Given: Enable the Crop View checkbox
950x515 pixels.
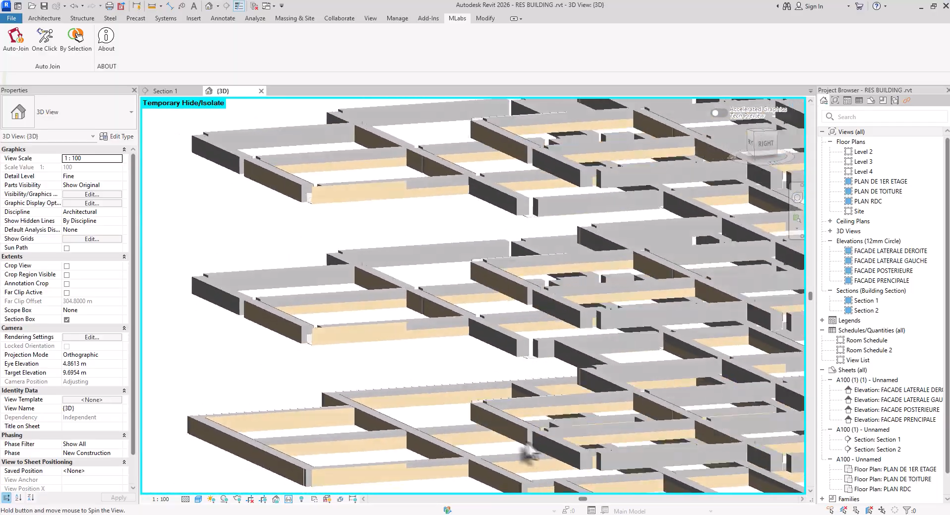Looking at the screenshot, I should [x=67, y=266].
